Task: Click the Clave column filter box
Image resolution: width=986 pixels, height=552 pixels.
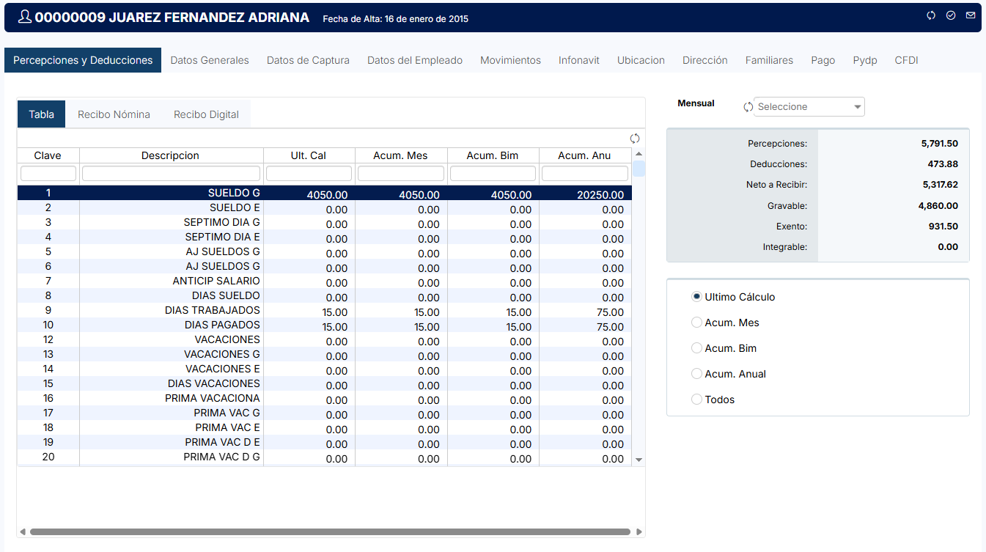Action: pos(48,174)
